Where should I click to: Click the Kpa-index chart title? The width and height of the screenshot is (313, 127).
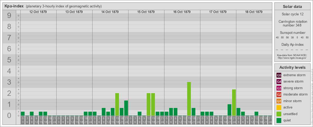coord(14,6)
